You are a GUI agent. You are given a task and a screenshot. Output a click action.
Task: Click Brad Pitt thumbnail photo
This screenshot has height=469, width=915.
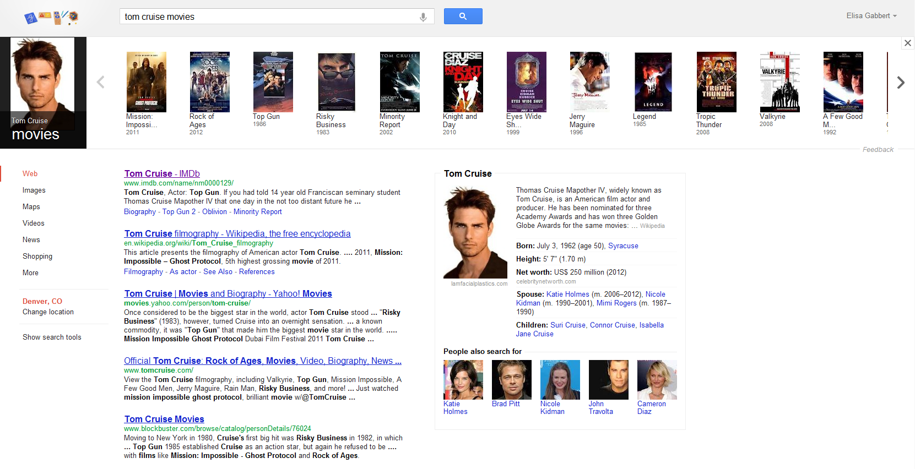512,380
